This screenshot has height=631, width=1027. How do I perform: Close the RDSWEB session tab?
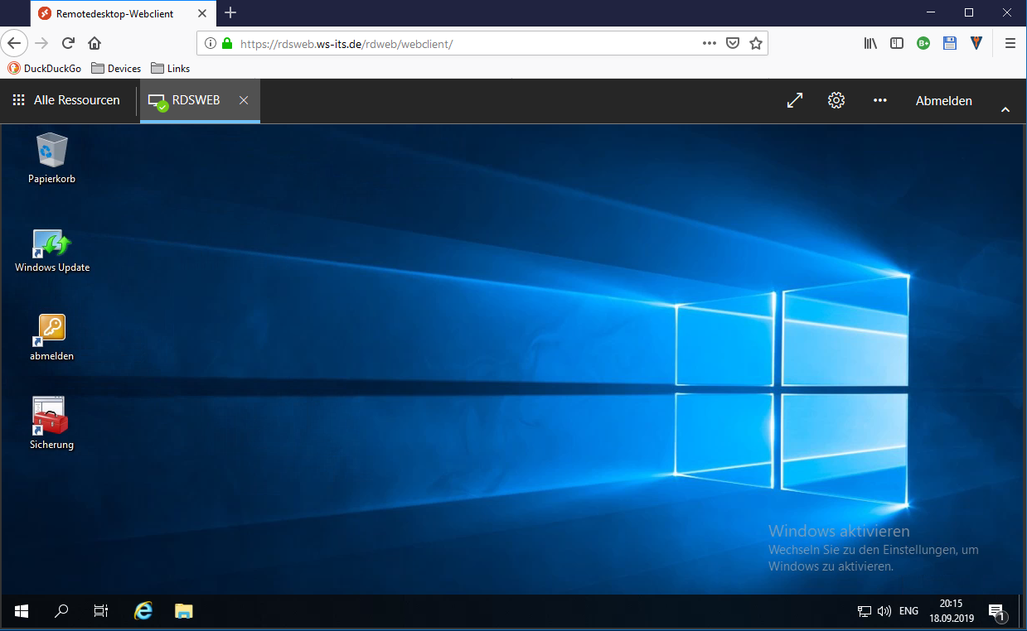click(x=244, y=100)
